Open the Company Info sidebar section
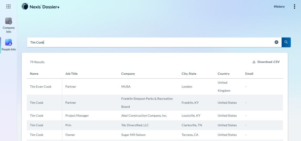This screenshot has width=301, height=141. click(9, 25)
